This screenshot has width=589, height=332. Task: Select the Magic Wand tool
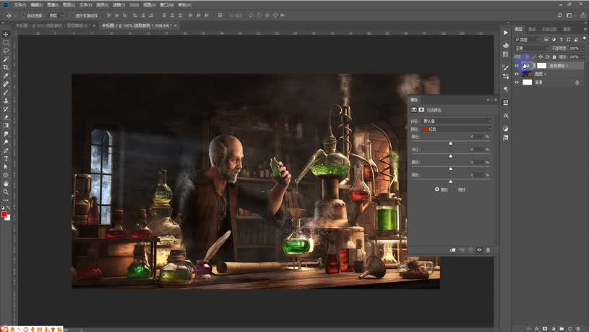click(x=6, y=59)
